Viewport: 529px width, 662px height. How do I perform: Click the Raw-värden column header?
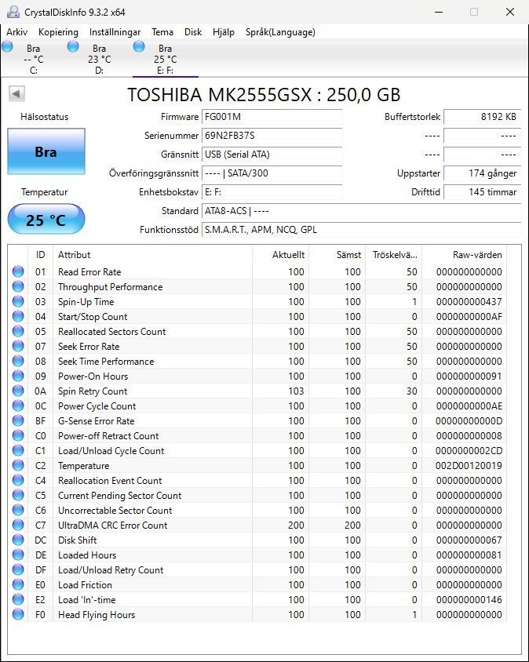(476, 255)
